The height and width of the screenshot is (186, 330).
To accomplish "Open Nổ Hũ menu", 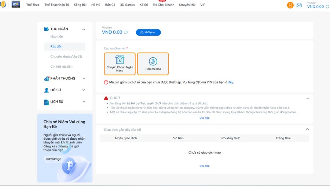I will (x=96, y=5).
